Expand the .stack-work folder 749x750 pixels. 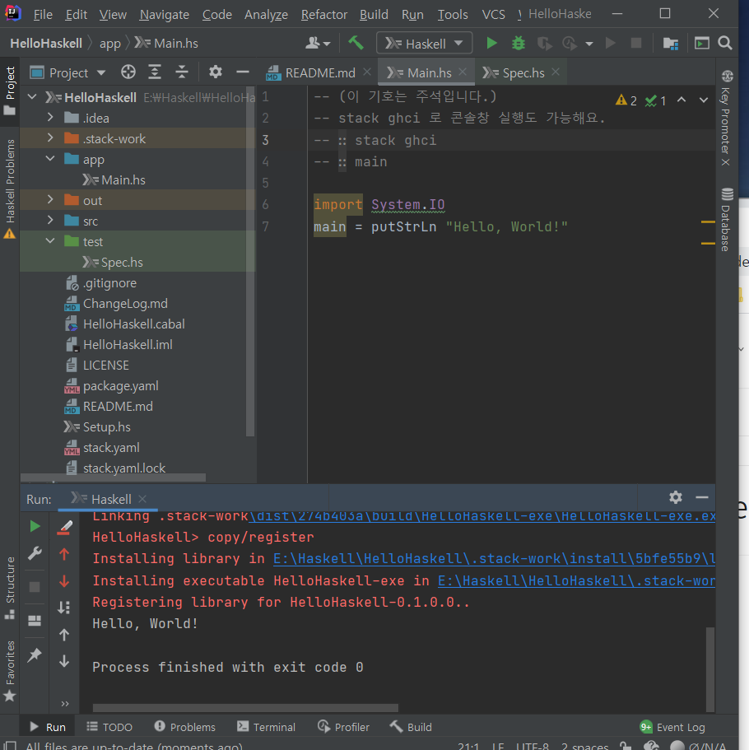[x=50, y=137]
